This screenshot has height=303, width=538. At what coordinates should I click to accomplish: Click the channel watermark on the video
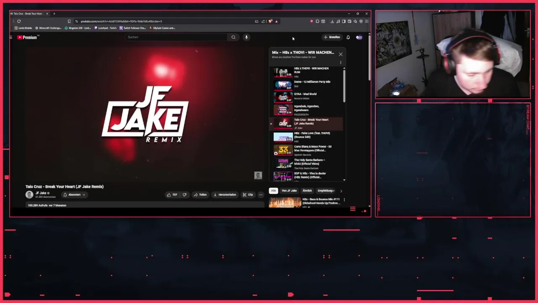258,175
